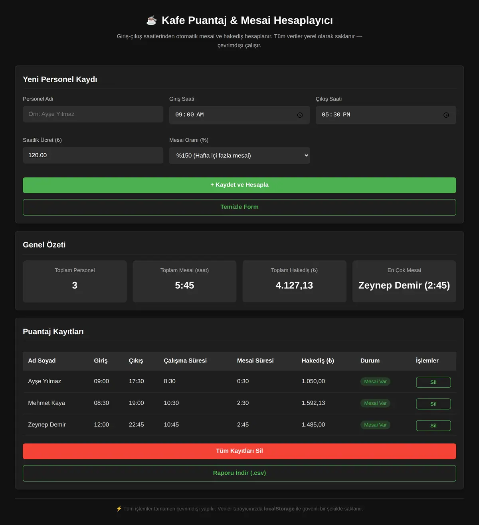479x525 pixels.
Task: Click the En Çok Mesai summary card
Action: (404, 281)
